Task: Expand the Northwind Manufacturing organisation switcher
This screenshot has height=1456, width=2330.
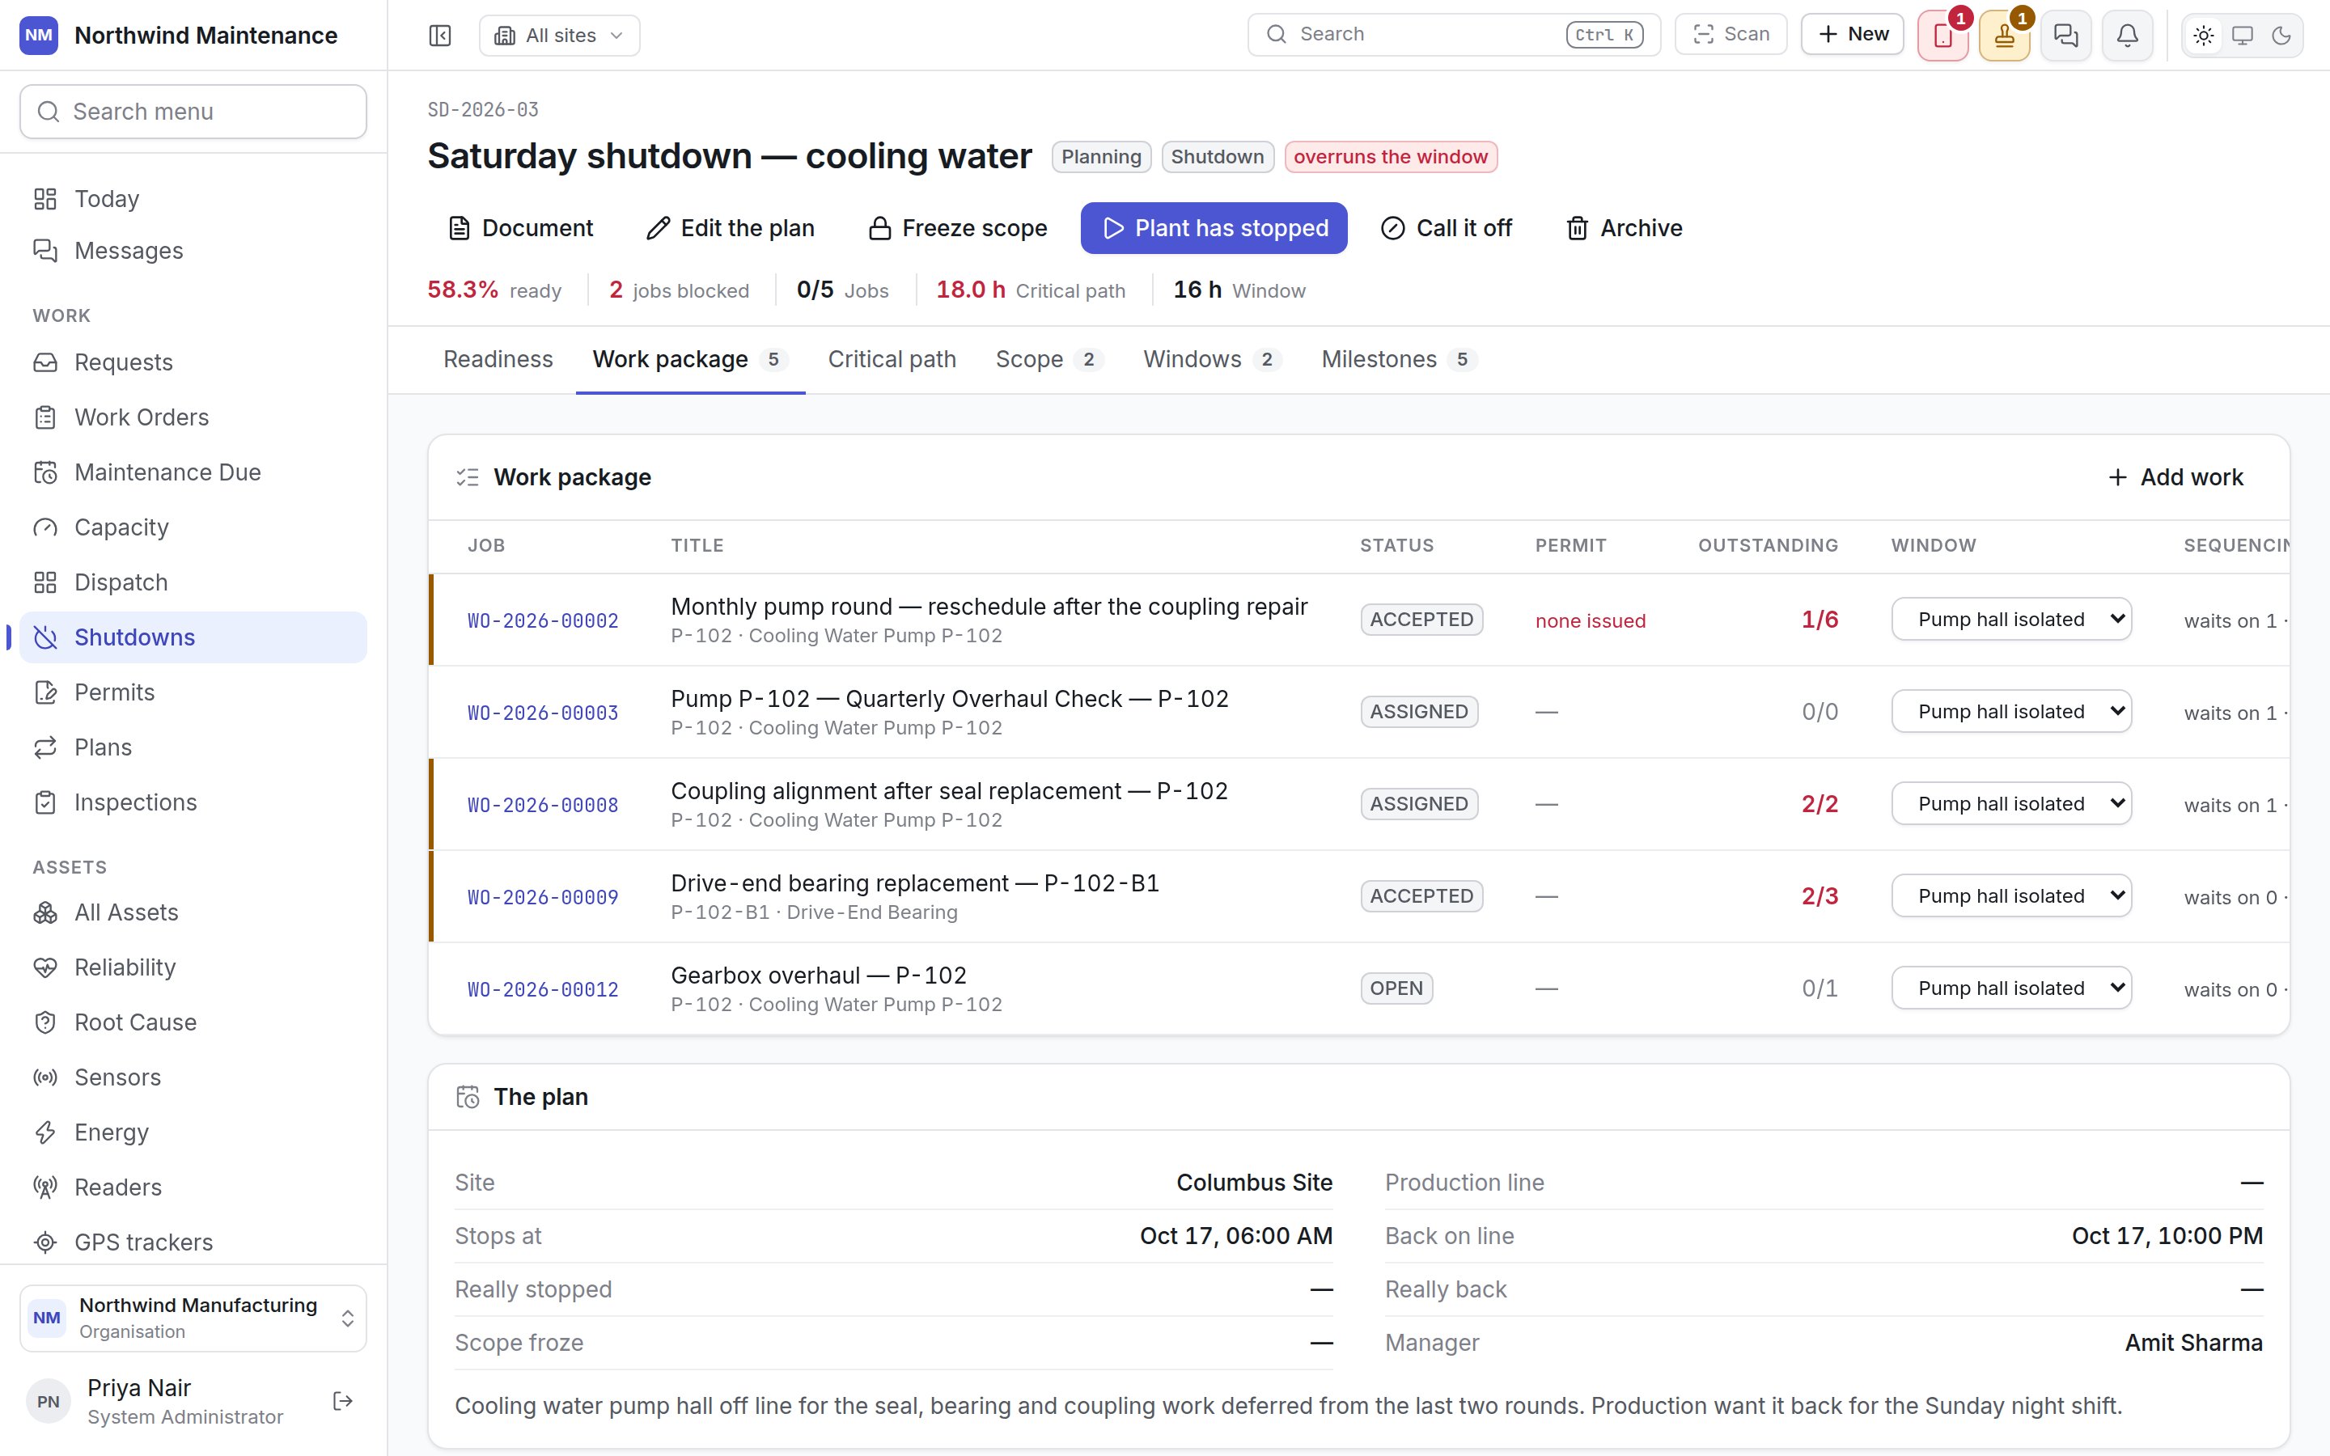Action: pyautogui.click(x=193, y=1318)
